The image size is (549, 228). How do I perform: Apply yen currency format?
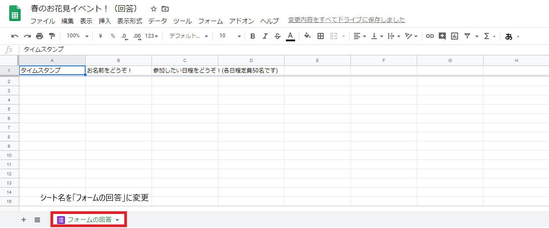101,36
